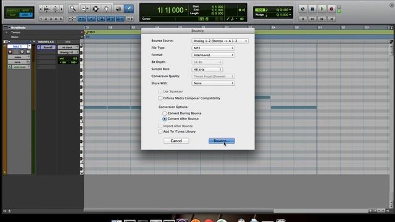Click horizontal zoom out arrow
The width and height of the screenshot is (395, 222).
click(x=41, y=9)
